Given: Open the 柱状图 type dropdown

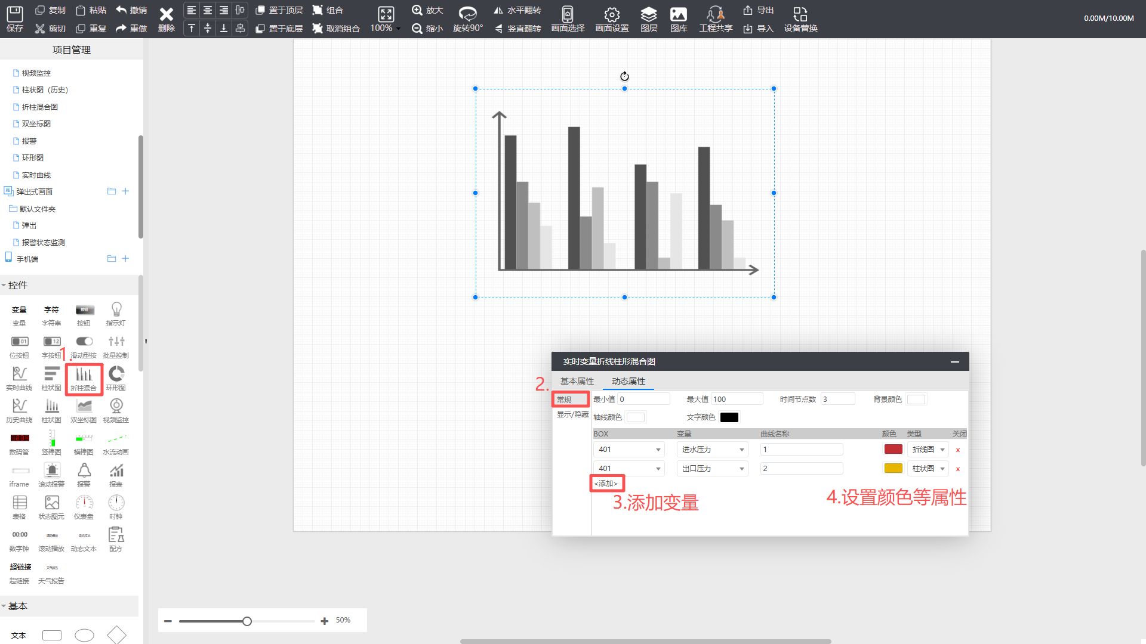Looking at the screenshot, I should pos(928,469).
